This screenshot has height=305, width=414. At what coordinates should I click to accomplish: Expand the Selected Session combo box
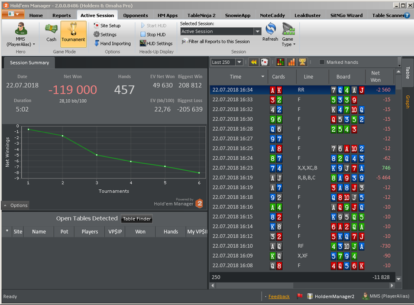tap(257, 31)
